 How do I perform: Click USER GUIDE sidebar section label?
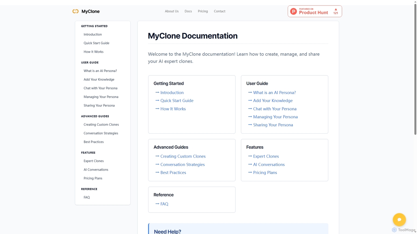(90, 62)
